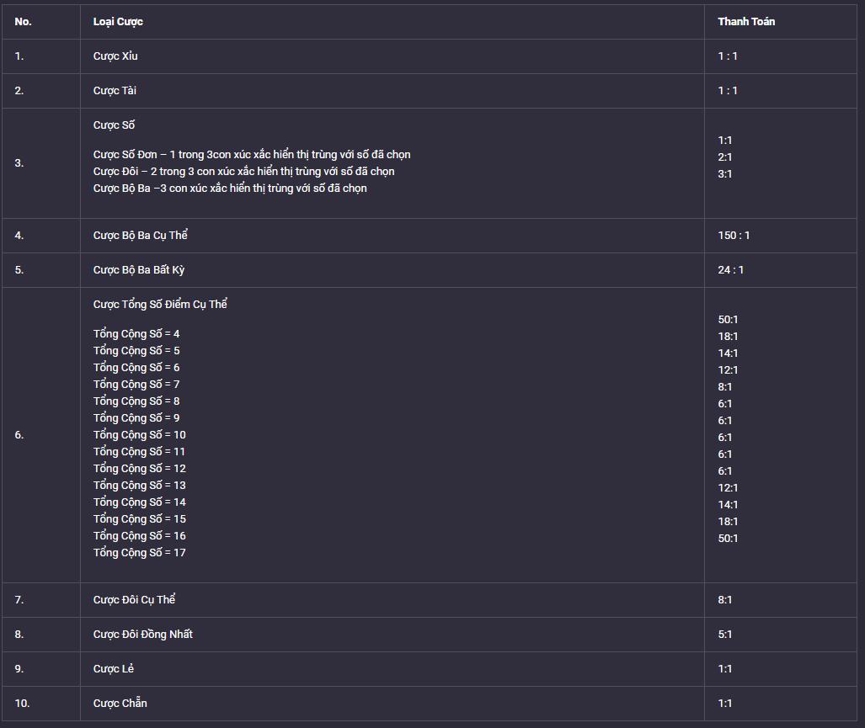Click the "Tổng Cộng Số = 17" line
Screen dimensions: 865x728
click(x=140, y=552)
